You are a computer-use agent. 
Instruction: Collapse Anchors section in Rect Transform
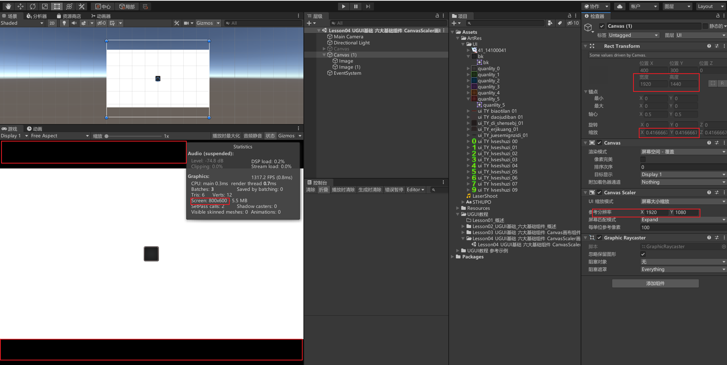[x=586, y=92]
